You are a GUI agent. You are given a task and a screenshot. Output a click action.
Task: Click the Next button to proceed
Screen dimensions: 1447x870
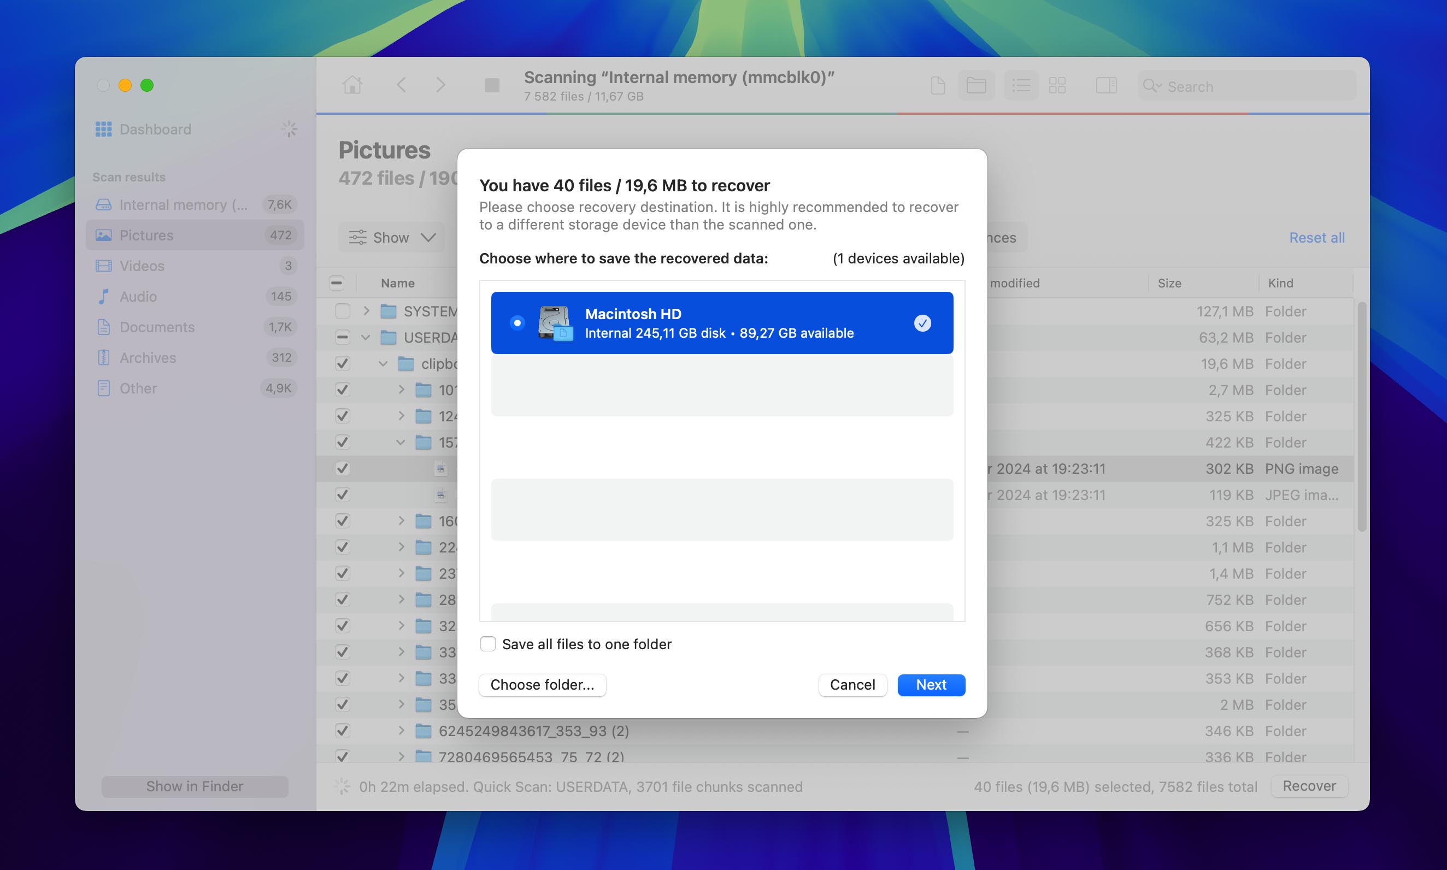point(930,685)
